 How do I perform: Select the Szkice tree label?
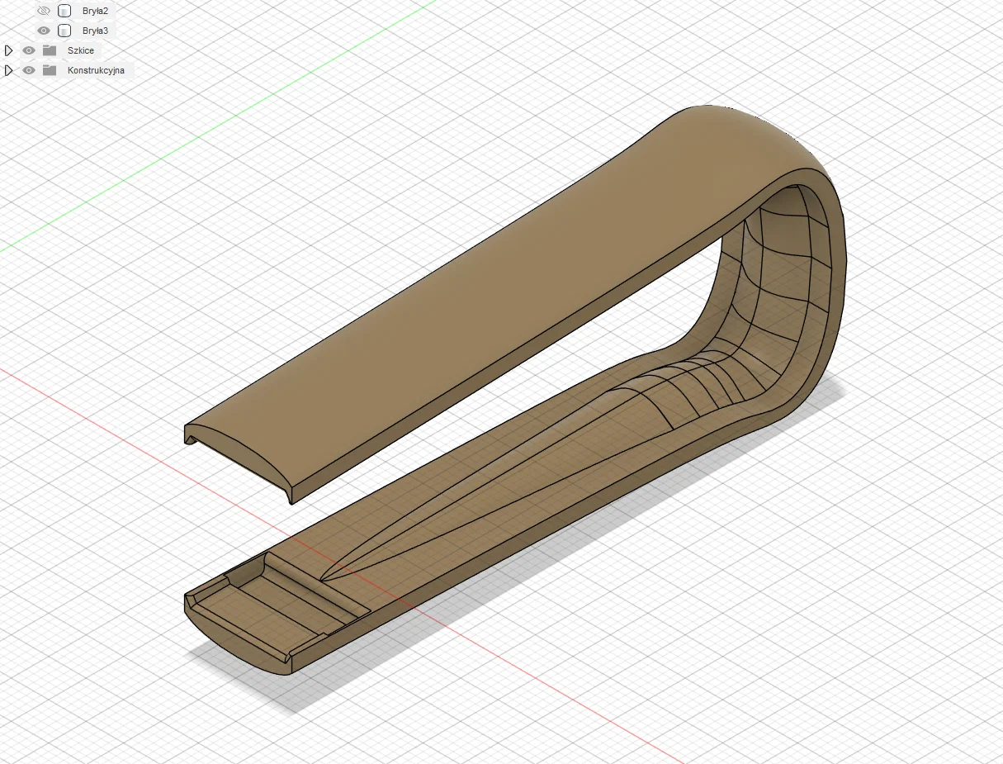point(81,50)
